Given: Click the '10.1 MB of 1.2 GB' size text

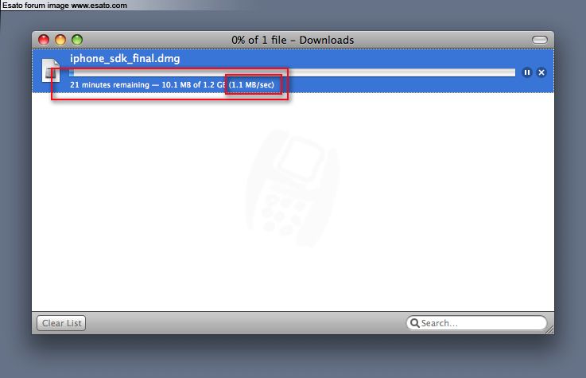Looking at the screenshot, I should click(193, 85).
